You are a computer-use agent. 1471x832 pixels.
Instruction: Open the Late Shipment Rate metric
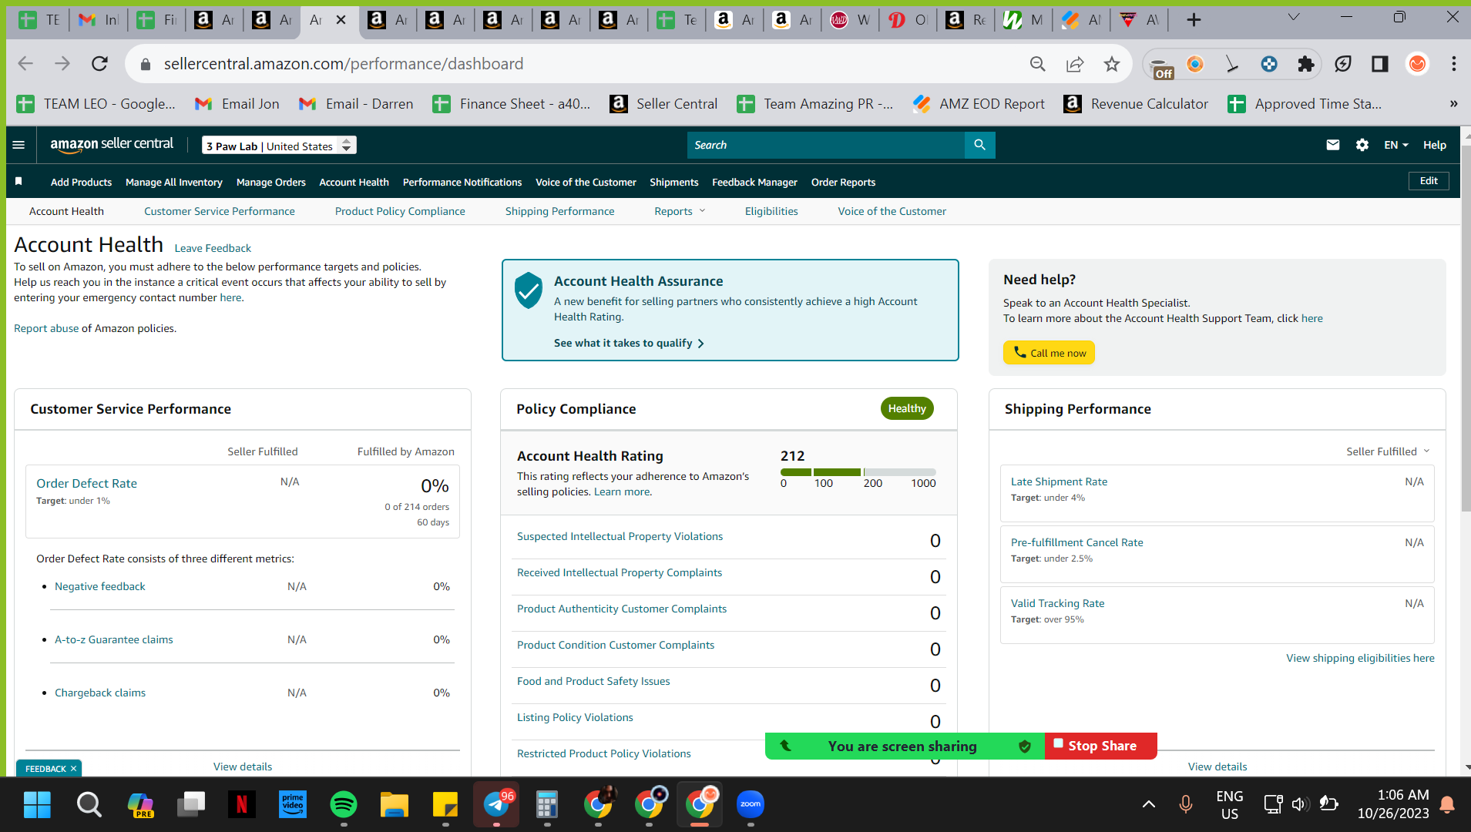[1059, 481]
